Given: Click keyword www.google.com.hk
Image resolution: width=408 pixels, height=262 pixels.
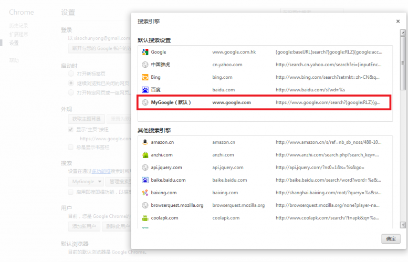Looking at the screenshot, I should click(234, 52).
